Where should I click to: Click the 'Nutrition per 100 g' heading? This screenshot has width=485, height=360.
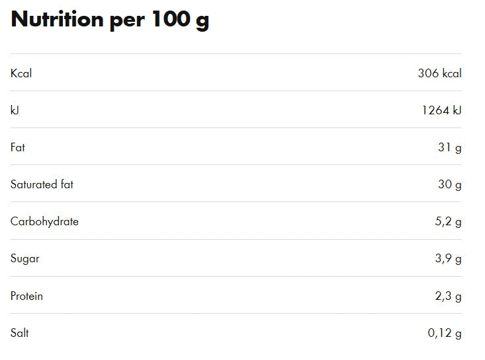point(110,20)
